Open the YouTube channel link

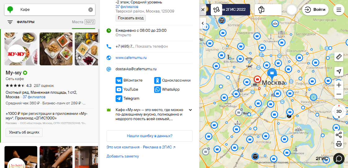(x=127, y=89)
